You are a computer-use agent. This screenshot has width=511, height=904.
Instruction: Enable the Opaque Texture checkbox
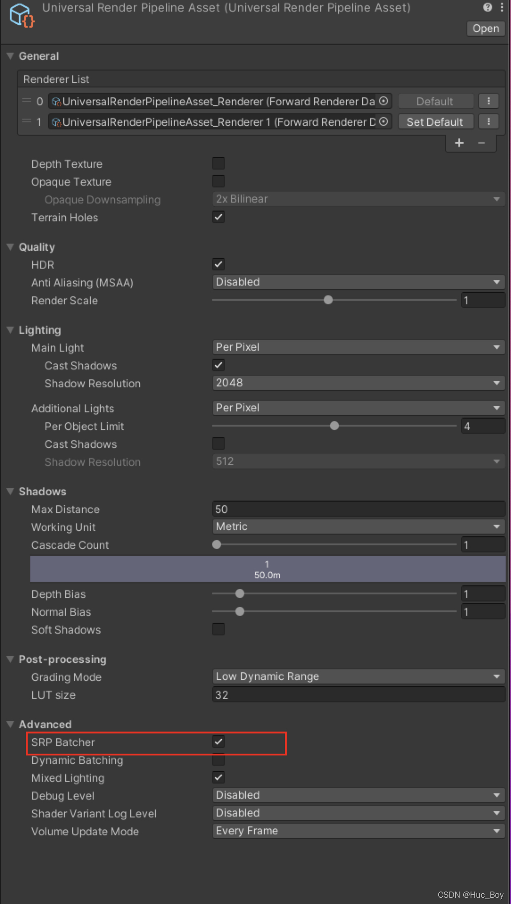[x=218, y=181]
